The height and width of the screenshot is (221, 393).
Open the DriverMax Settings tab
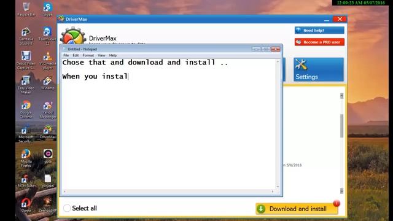(x=319, y=69)
